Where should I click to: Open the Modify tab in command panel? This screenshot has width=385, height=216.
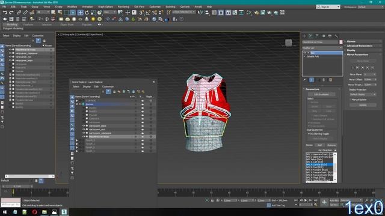tap(310, 36)
